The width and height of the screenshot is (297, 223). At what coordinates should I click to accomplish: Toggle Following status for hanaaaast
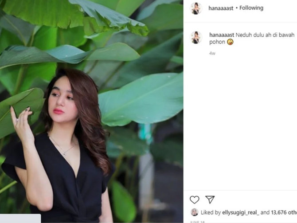coord(251,8)
